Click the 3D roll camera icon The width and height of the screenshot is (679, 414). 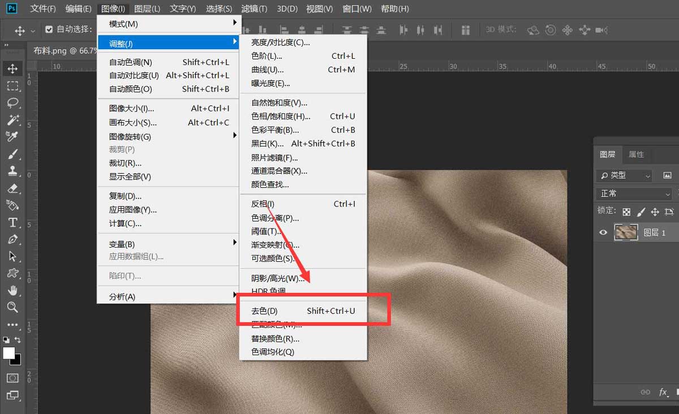(551, 30)
